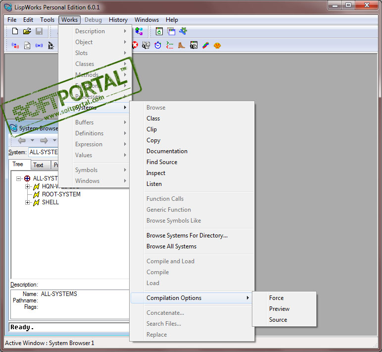
Task: Select ROOT-SYSTEM in the tree
Action: pyautogui.click(x=61, y=194)
